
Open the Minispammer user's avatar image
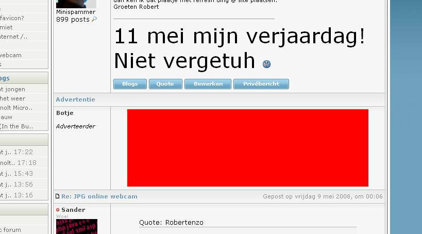76,4
